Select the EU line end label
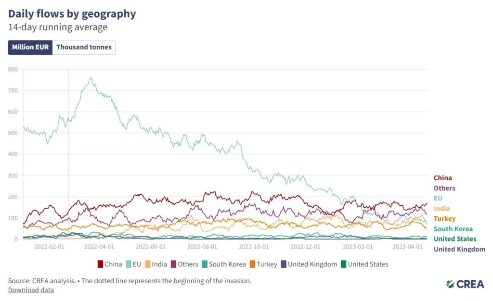 tap(438, 198)
